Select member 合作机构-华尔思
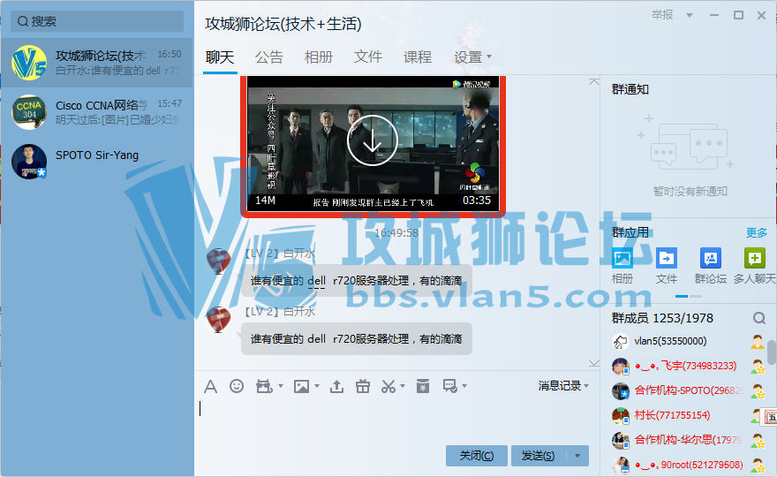The height and width of the screenshot is (477, 777). [689, 440]
